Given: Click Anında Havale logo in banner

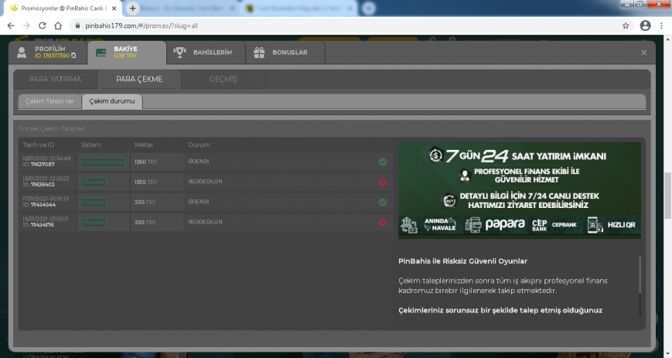Looking at the screenshot, I should [x=440, y=225].
